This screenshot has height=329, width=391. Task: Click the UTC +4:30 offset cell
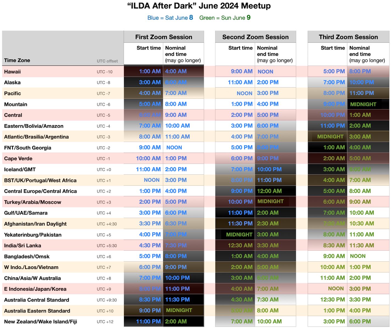[x=107, y=224]
